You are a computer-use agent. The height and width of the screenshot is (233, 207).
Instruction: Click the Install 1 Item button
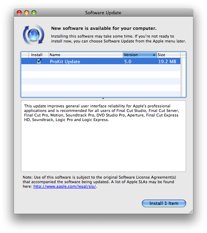pyautogui.click(x=164, y=203)
